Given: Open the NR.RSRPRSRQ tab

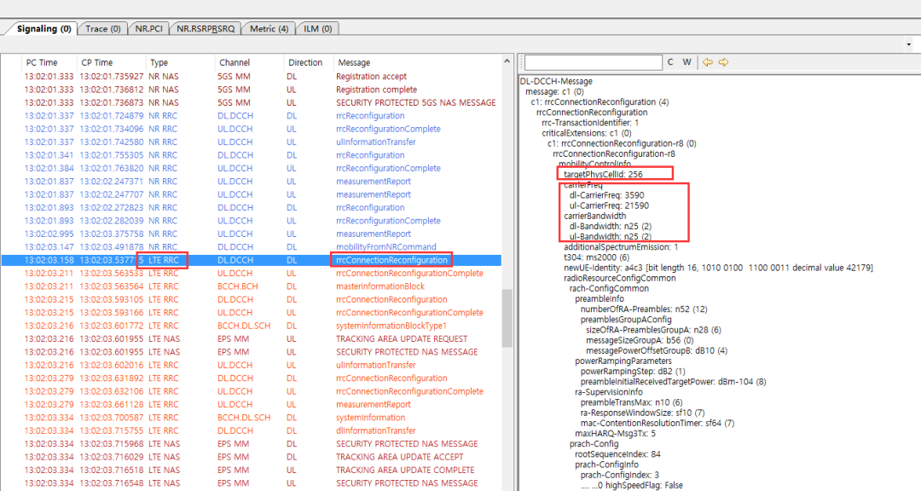Looking at the screenshot, I should coord(206,28).
